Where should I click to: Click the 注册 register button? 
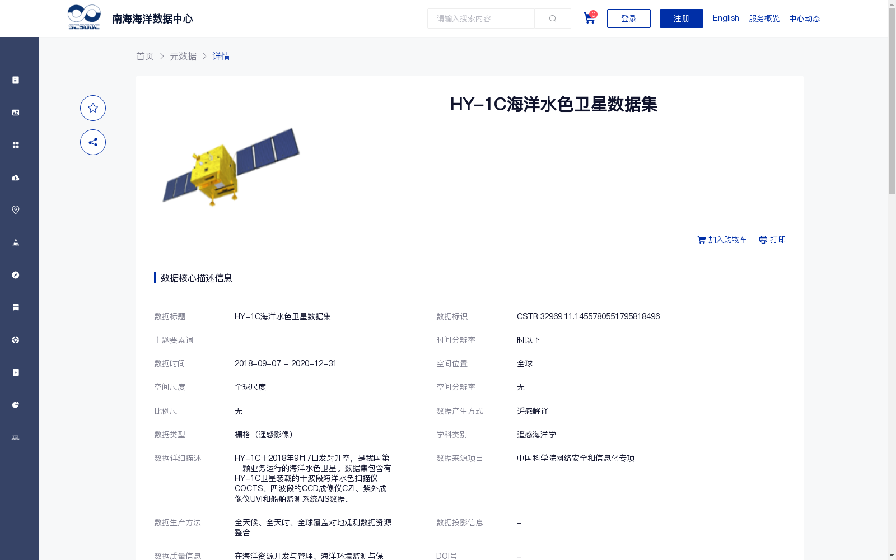(682, 18)
